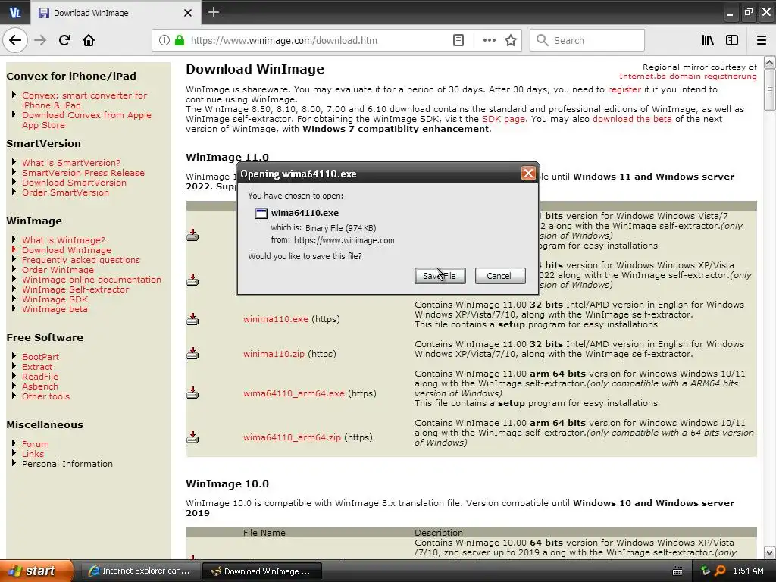
Task: Click the browser search field
Action: tap(587, 40)
